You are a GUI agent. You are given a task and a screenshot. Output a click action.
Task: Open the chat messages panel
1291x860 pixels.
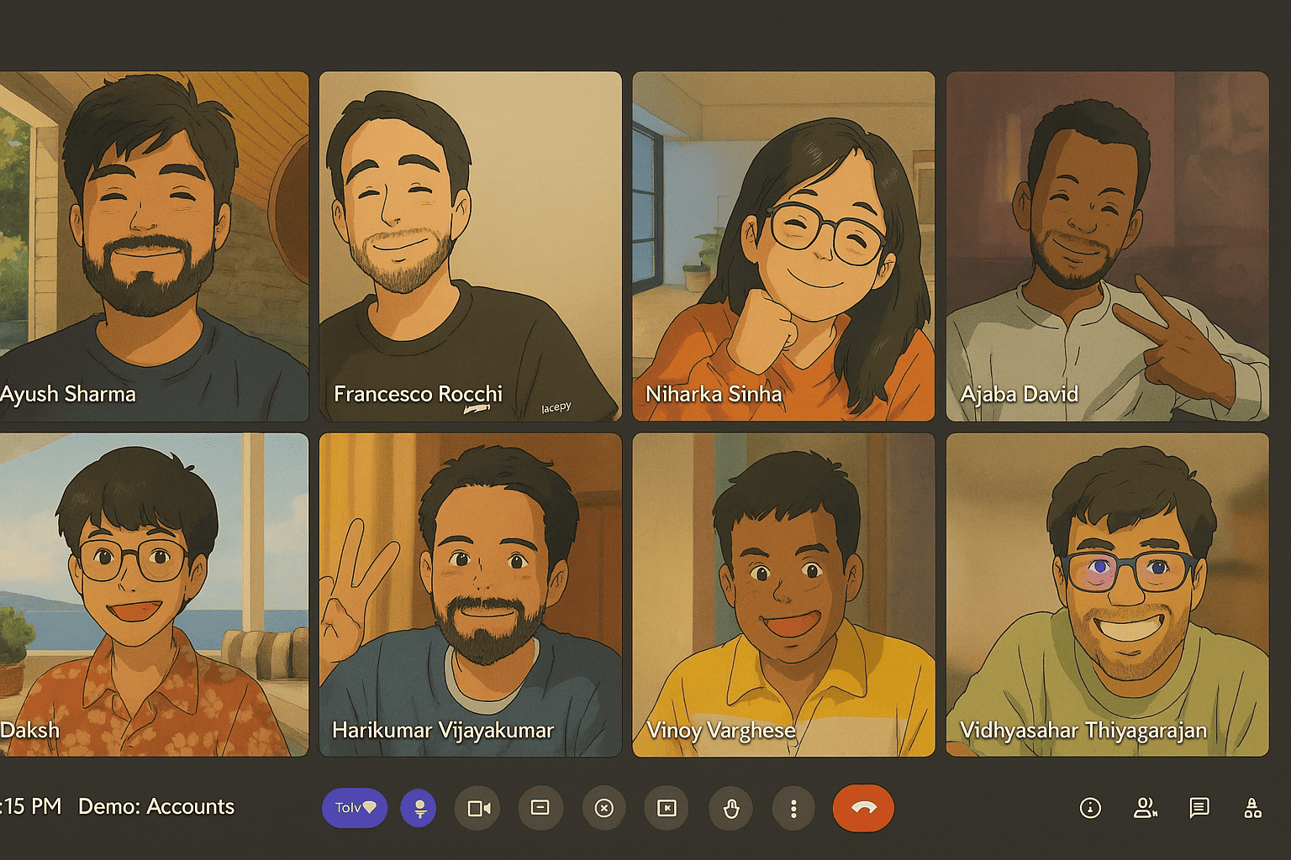(x=1199, y=808)
